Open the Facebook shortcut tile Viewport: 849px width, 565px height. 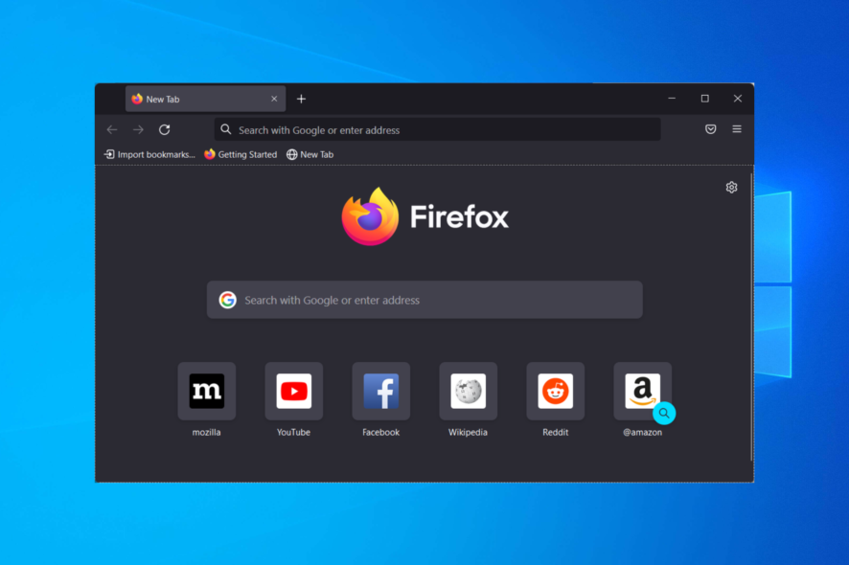[380, 391]
